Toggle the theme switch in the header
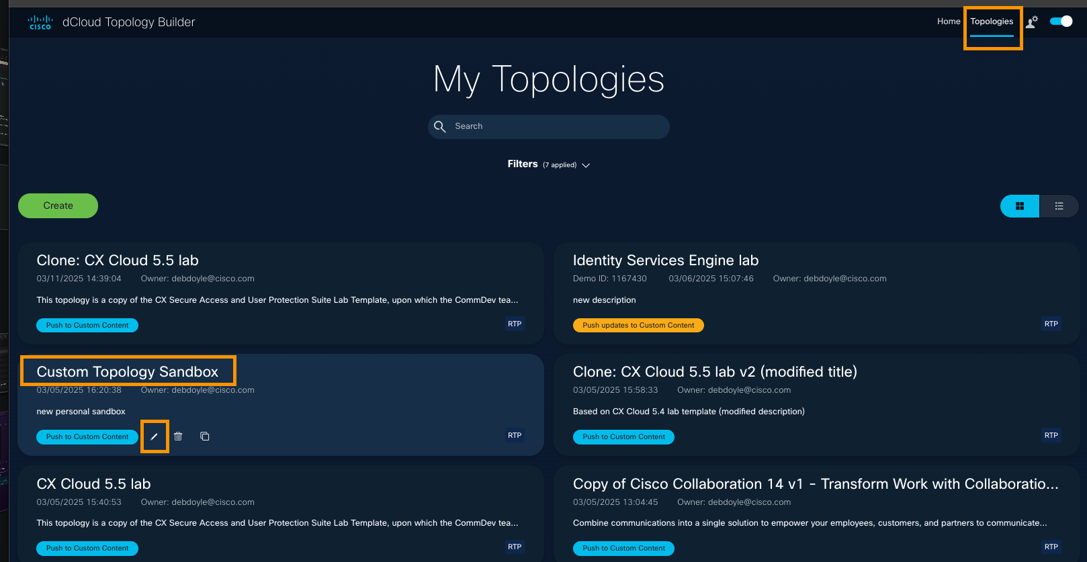Screen dimensions: 1087x562 pyautogui.click(x=1061, y=21)
